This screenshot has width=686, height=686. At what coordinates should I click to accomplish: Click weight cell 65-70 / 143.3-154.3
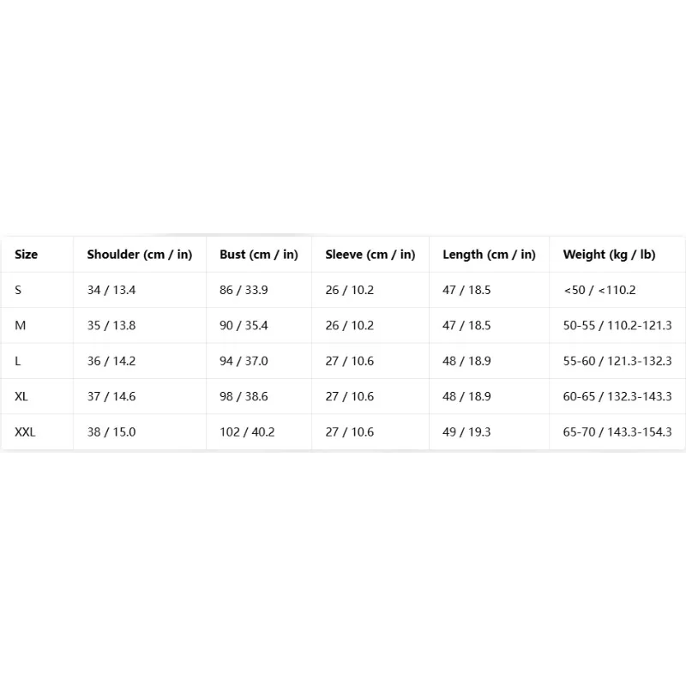click(617, 432)
